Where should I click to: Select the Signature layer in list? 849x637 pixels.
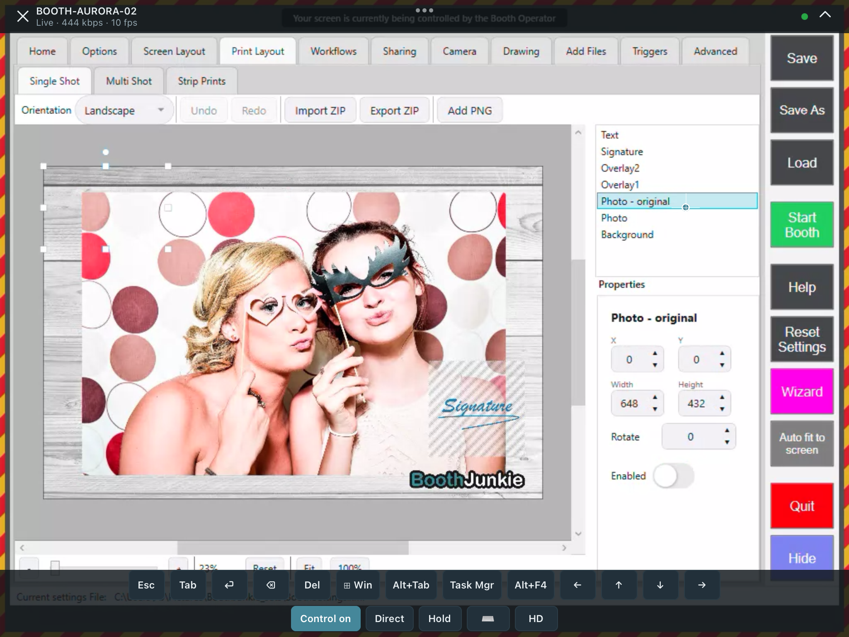click(677, 151)
